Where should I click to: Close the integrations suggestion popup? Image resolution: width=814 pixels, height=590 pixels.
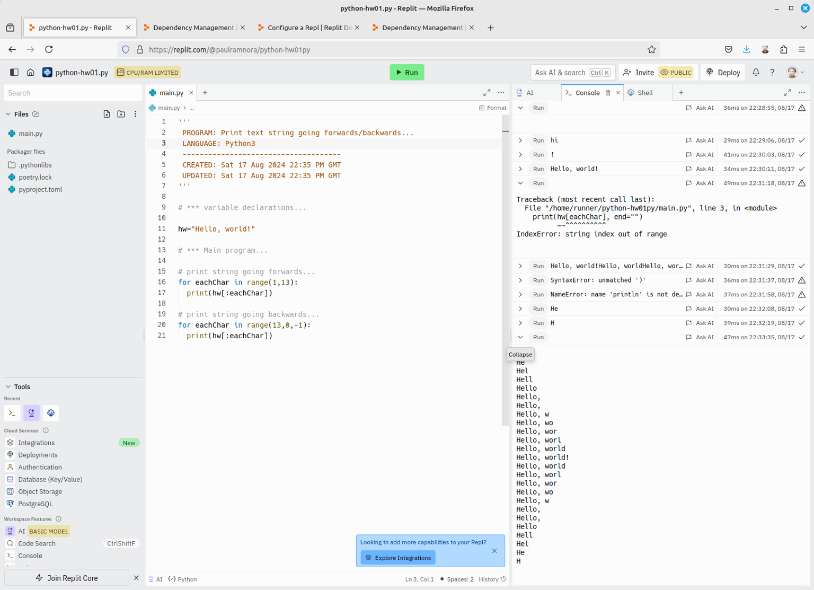(x=494, y=551)
